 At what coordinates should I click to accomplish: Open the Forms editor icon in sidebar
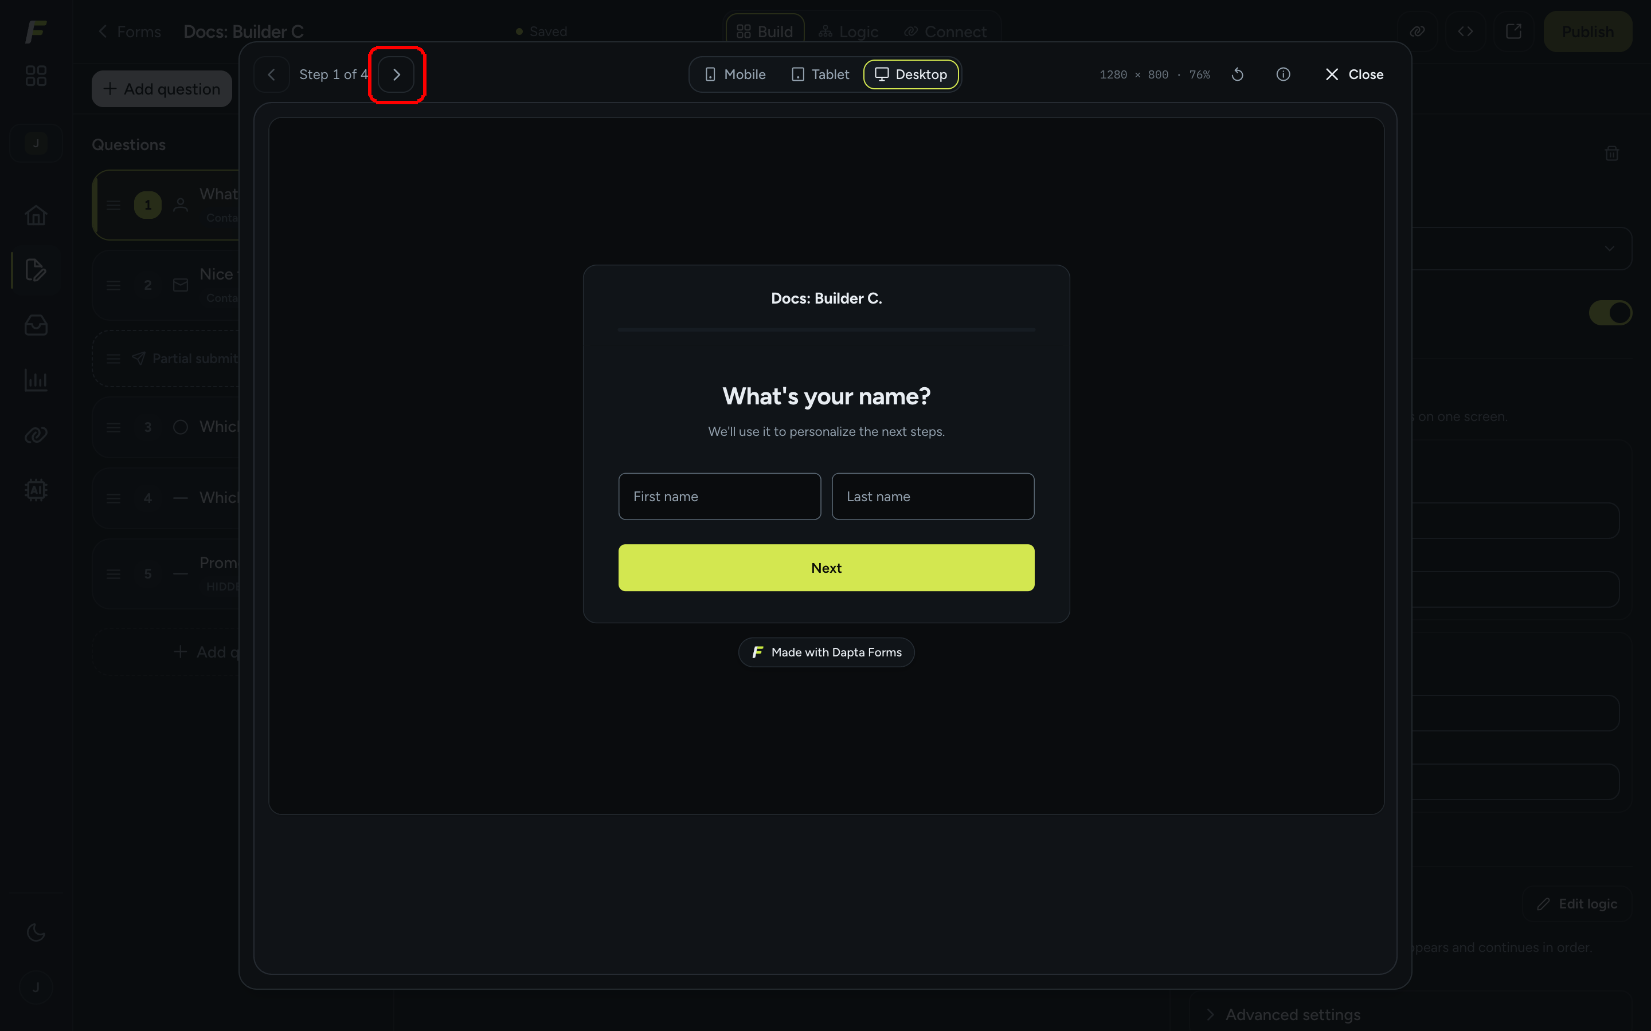[x=36, y=270]
